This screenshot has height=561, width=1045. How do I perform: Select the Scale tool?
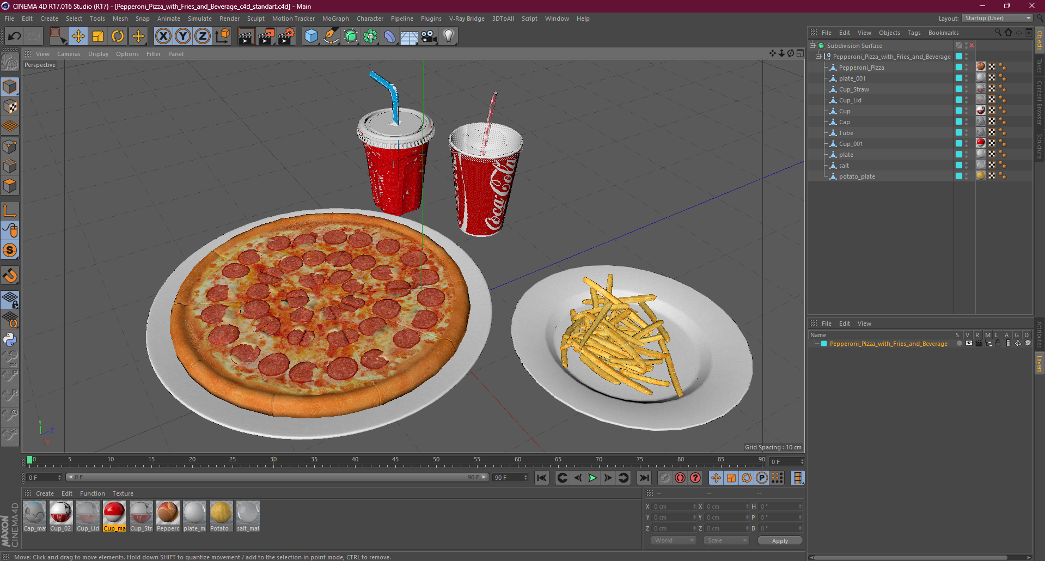point(98,36)
